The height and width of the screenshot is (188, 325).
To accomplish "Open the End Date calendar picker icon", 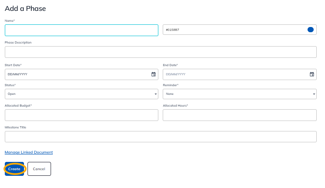I will 311,74.
